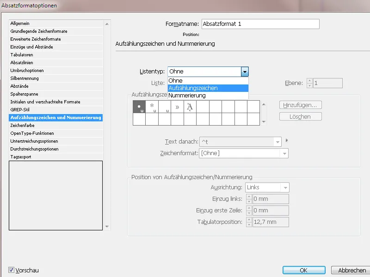Select the round bullet glyph
The height and width of the screenshot is (277, 370).
click(x=139, y=107)
